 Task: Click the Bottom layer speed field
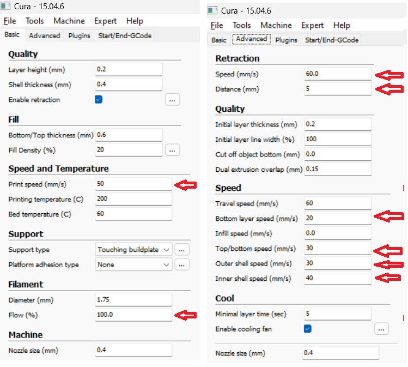click(x=337, y=219)
